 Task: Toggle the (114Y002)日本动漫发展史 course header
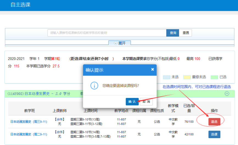coord(38,94)
